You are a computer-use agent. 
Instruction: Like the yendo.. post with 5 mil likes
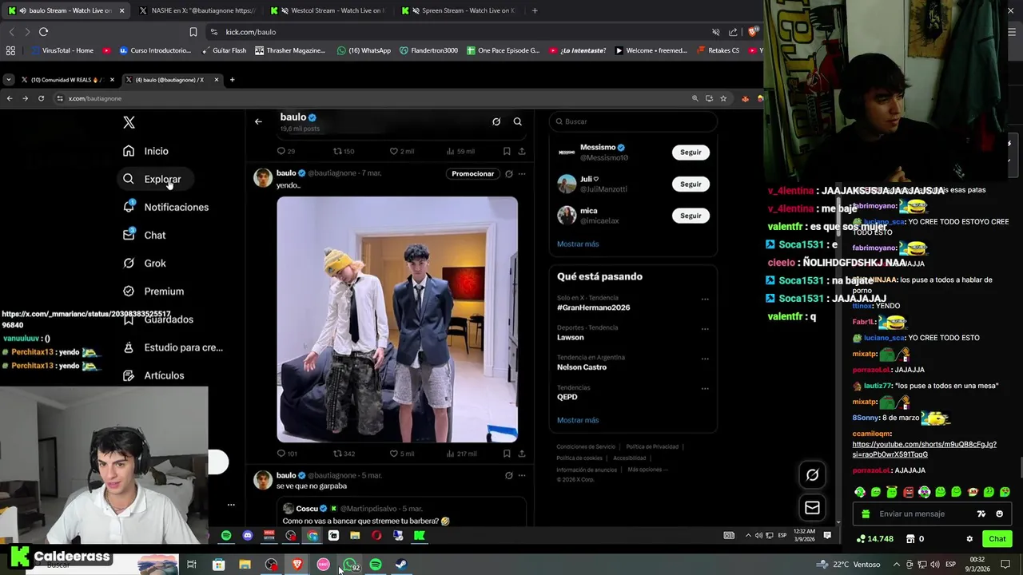click(401, 454)
